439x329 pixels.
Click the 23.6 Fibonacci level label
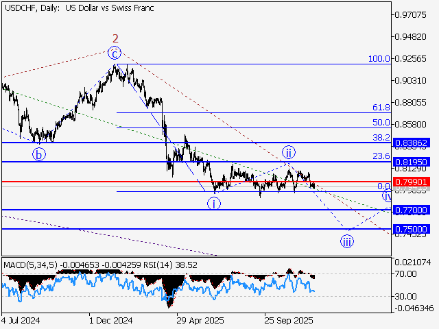381,157
